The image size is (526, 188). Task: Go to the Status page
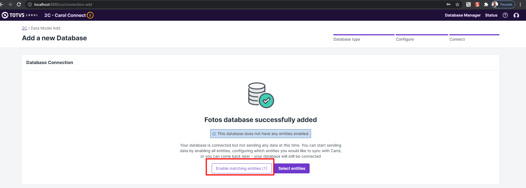click(x=491, y=15)
